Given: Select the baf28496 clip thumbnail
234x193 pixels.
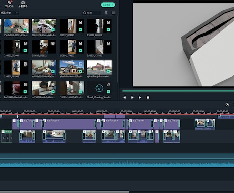Looking at the screenshot, I should tap(16, 88).
